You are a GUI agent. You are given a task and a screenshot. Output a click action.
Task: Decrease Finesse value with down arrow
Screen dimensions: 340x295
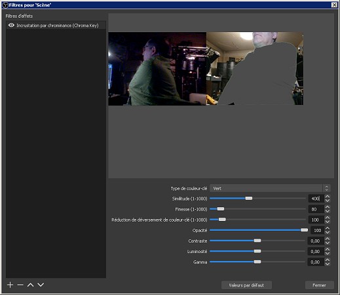pos(327,211)
